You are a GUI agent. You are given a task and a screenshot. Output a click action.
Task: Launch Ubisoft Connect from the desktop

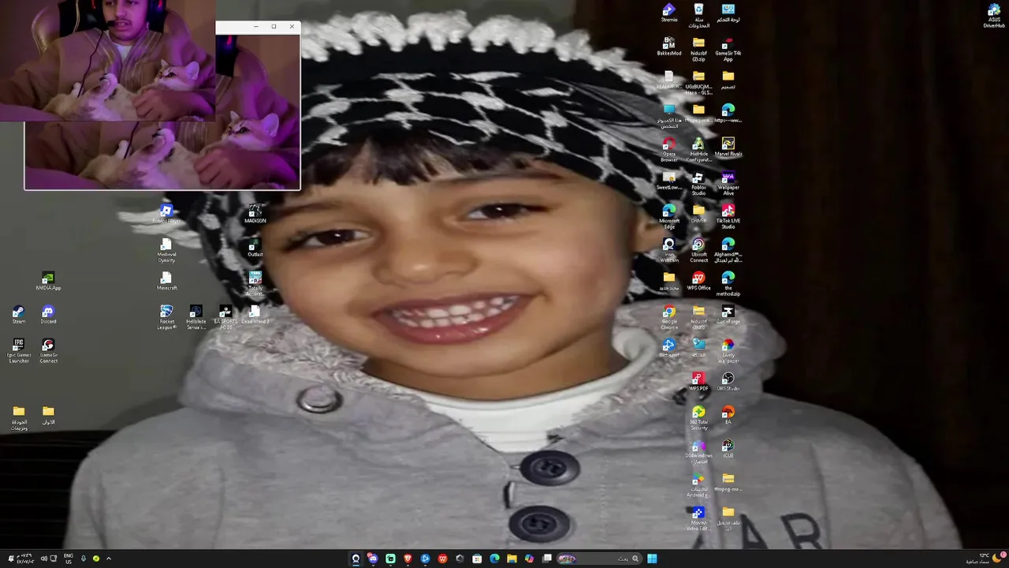click(x=698, y=250)
